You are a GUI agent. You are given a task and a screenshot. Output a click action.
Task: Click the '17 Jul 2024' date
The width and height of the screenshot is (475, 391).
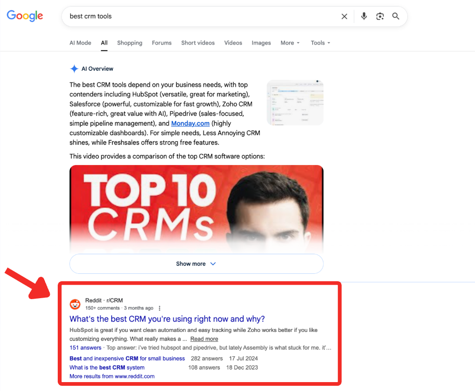(x=244, y=359)
